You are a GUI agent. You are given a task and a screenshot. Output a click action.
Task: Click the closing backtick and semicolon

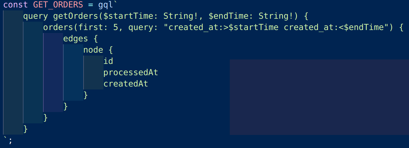[x=8, y=140]
